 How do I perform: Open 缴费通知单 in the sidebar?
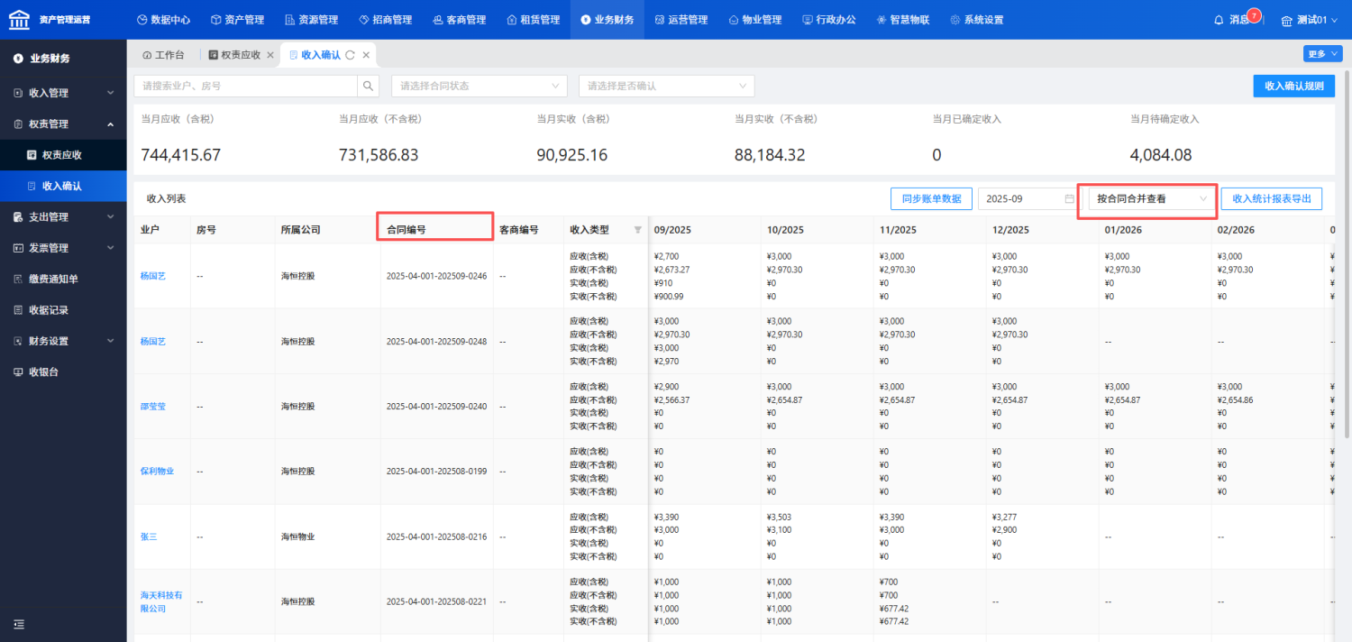(x=63, y=279)
